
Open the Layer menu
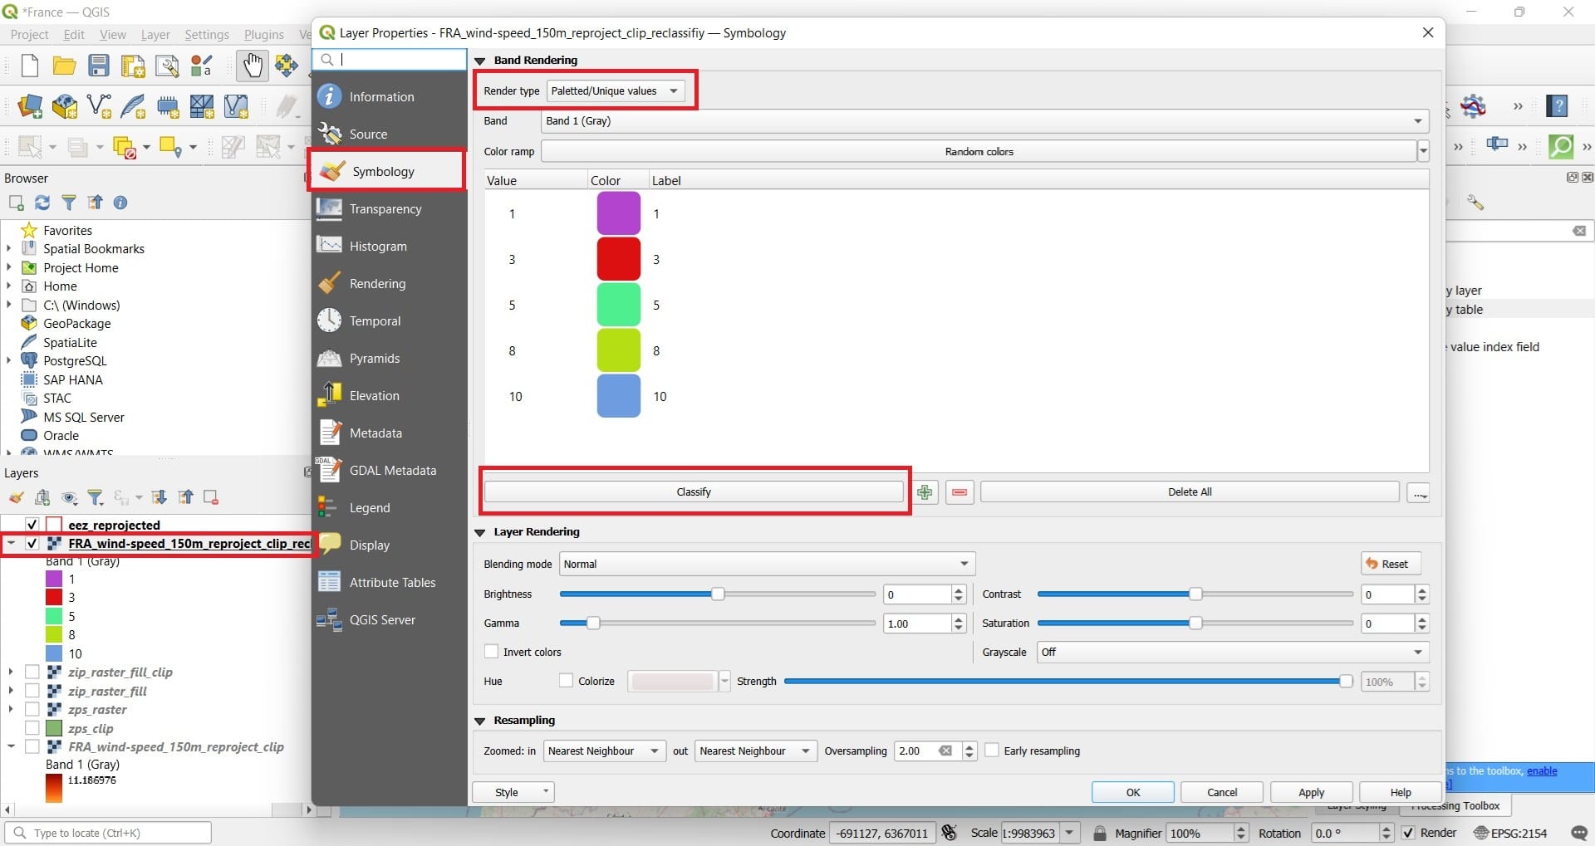pos(155,34)
